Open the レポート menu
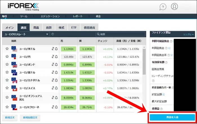 click(x=78, y=16)
